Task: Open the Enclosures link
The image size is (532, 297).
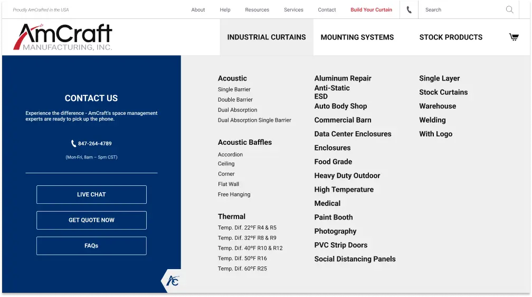Action: click(332, 147)
